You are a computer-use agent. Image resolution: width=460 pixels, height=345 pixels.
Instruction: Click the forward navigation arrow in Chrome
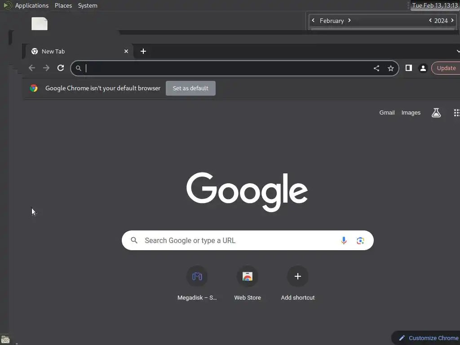tap(46, 68)
